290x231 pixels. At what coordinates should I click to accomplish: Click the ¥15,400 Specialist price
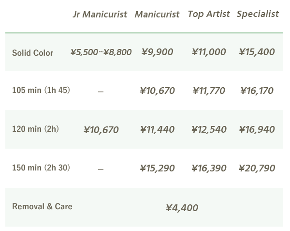pyautogui.click(x=257, y=52)
